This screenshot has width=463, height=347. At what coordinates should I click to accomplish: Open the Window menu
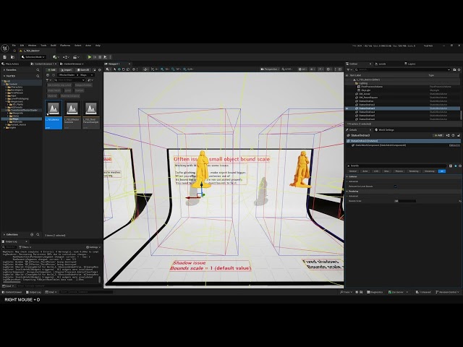pyautogui.click(x=32, y=46)
